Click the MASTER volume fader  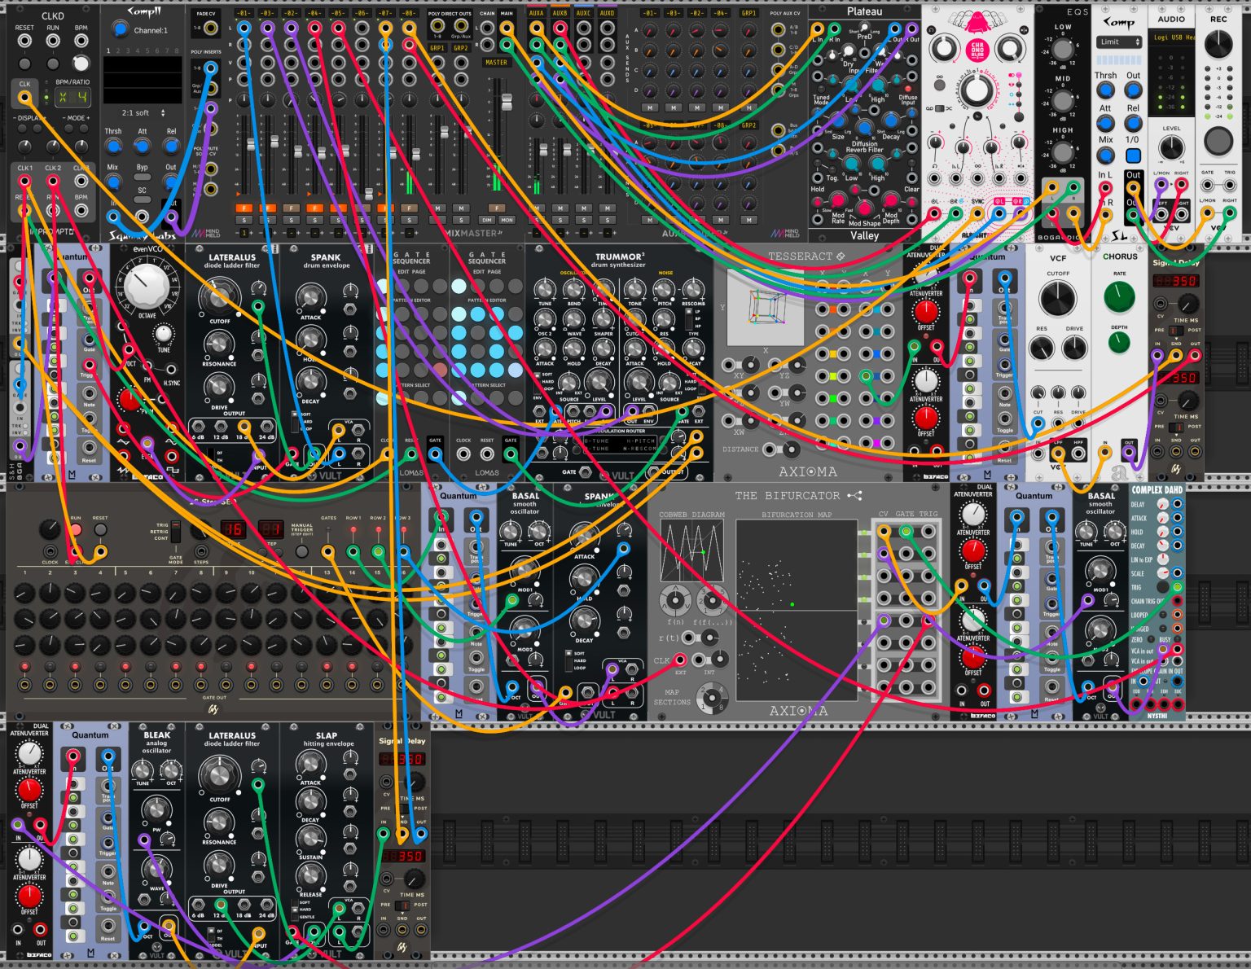[x=507, y=103]
